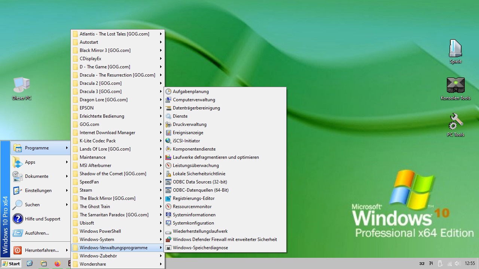This screenshot has height=269, width=479.
Task: Click the Computerverwaltung icon
Action: 168,100
